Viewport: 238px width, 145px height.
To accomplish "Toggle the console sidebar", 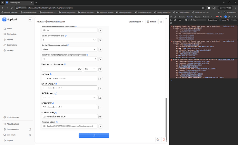I will (x=171, y=20).
